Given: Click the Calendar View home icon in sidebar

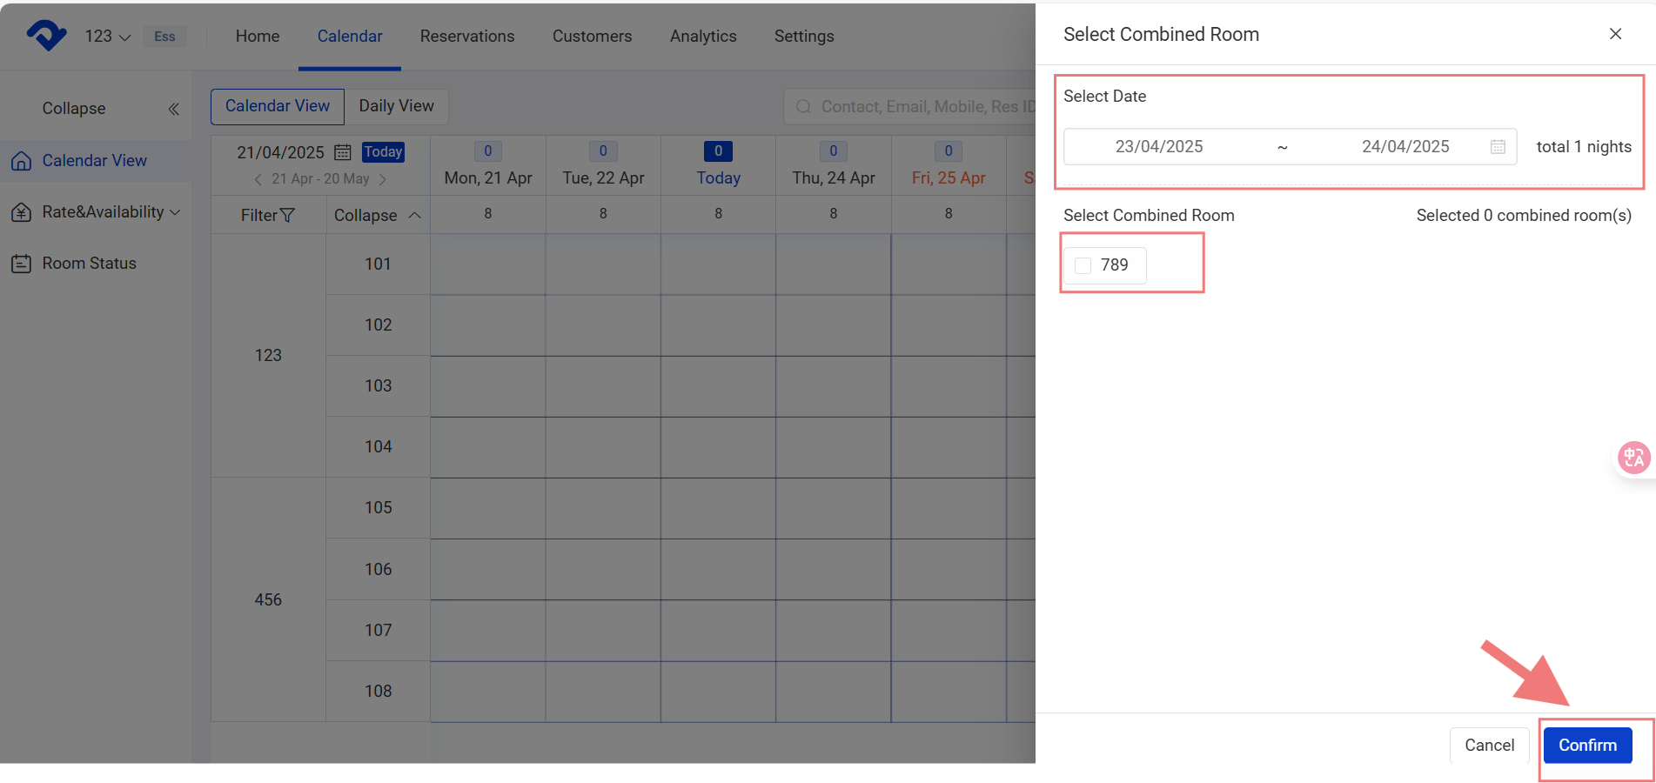Looking at the screenshot, I should point(22,161).
